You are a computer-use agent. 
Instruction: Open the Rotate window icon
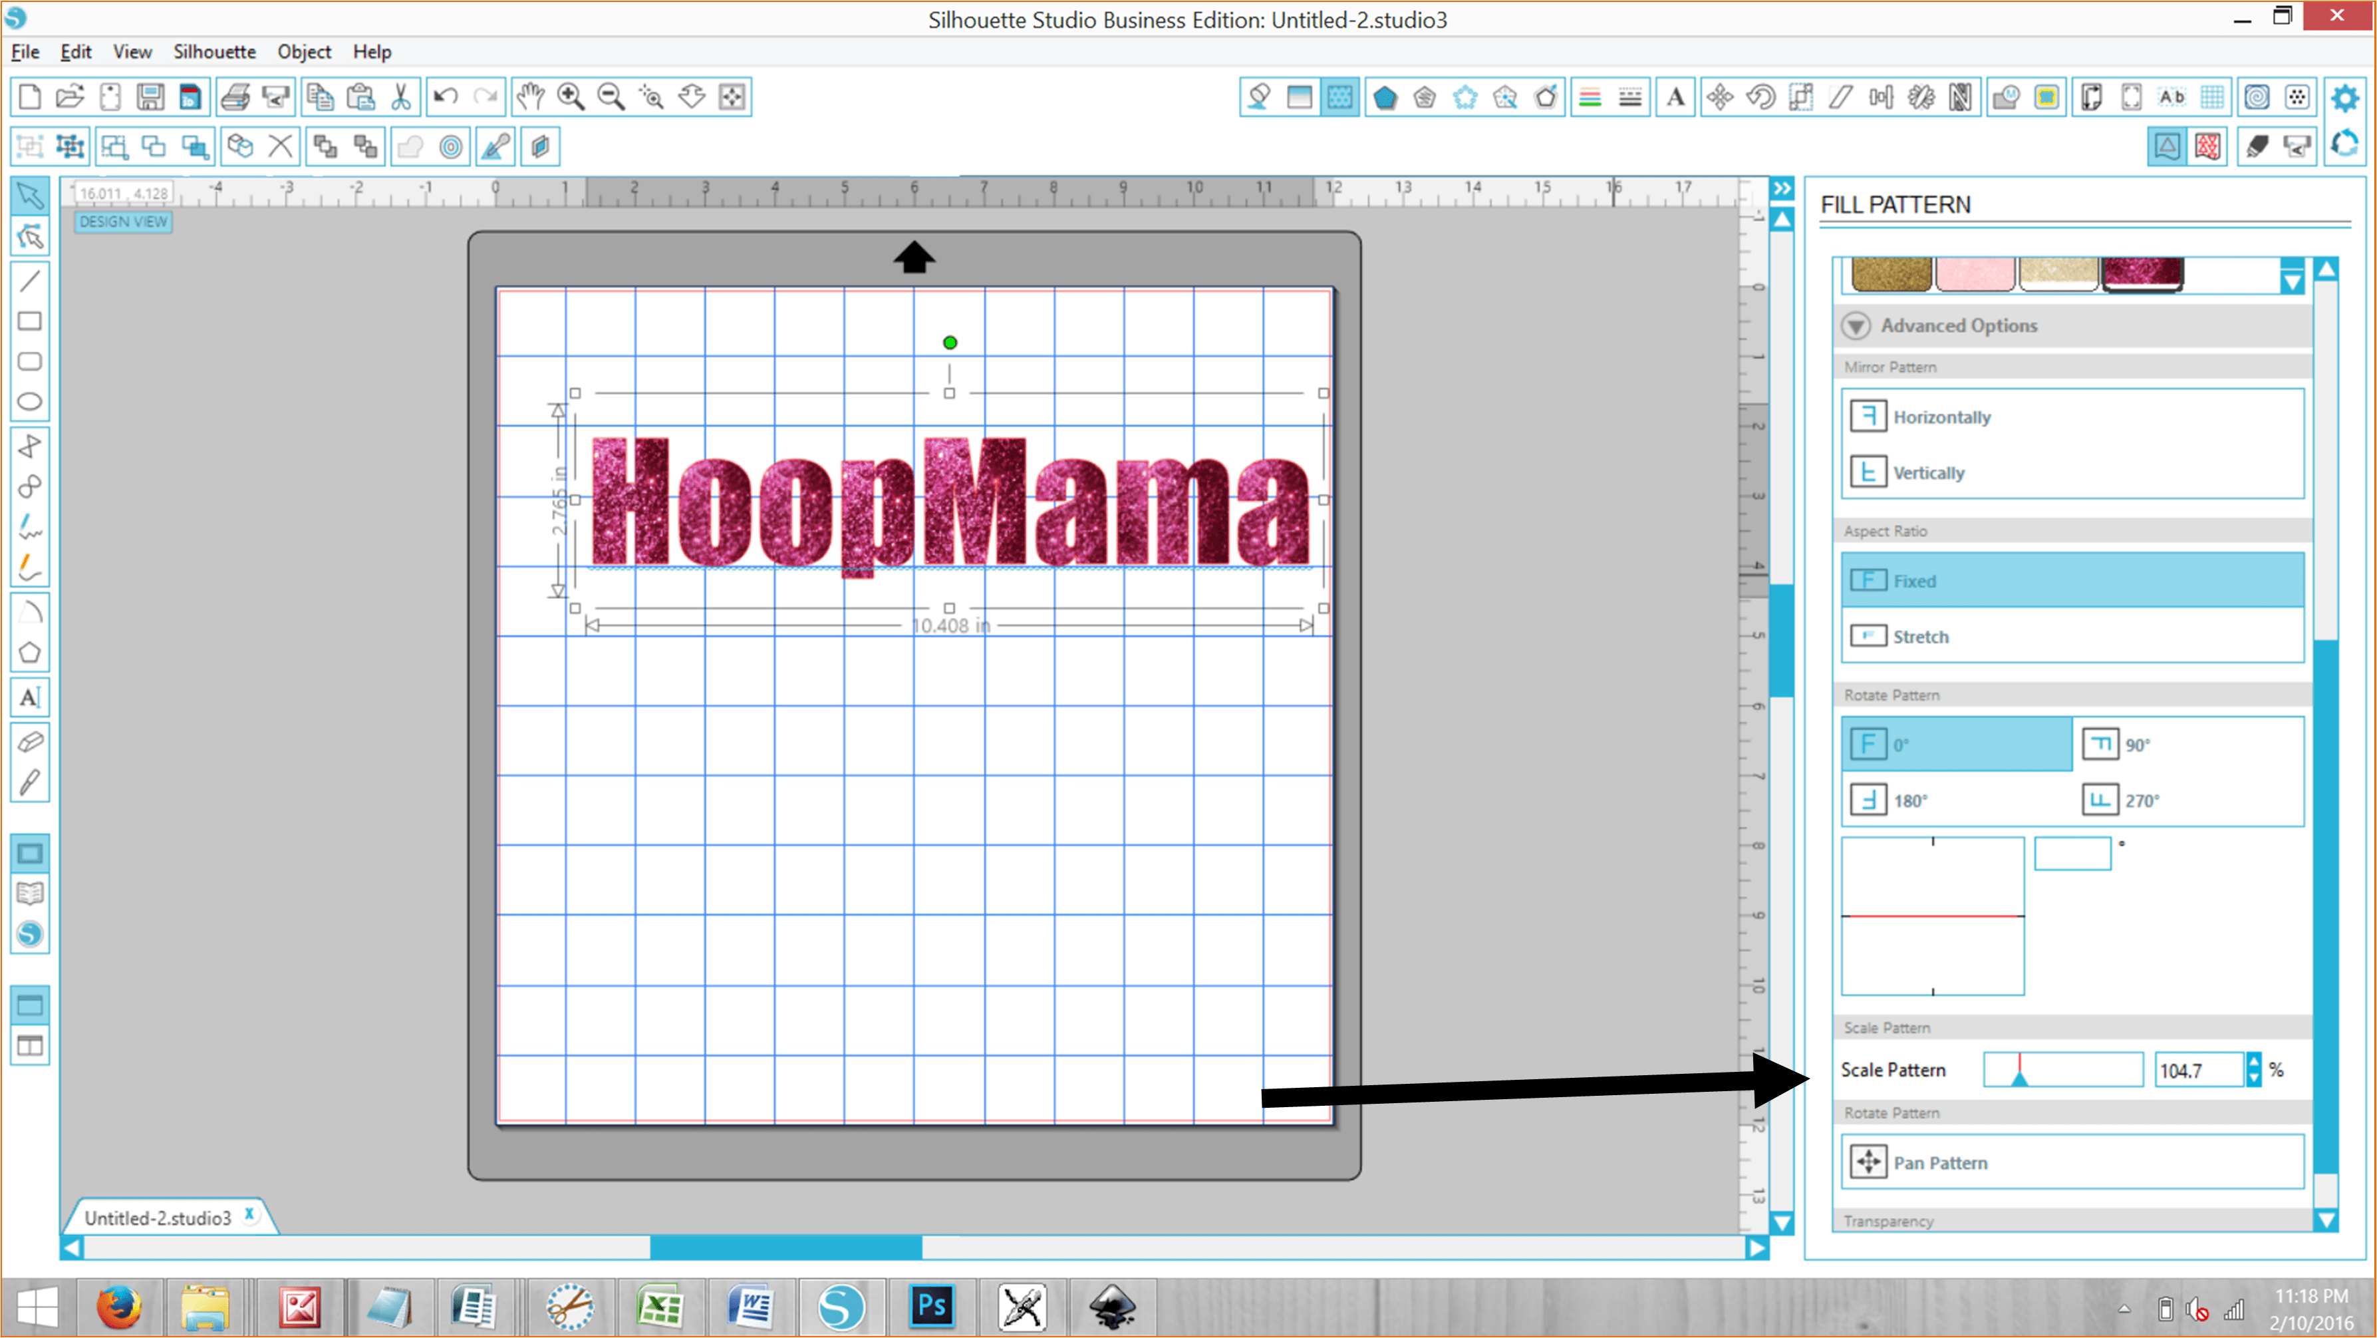pyautogui.click(x=1760, y=96)
